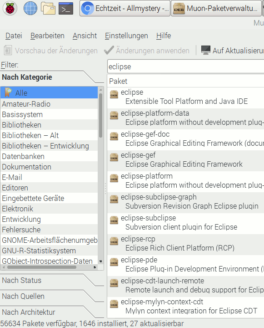Screen dimensions: 264x328
Task: Select 'Extensible Tool Platform and Java IDE' description
Action: [186, 101]
